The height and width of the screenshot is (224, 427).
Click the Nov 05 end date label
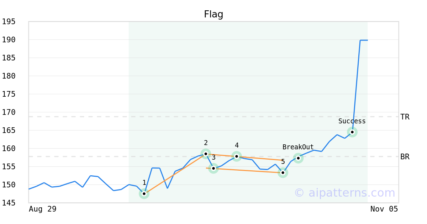[x=384, y=209]
